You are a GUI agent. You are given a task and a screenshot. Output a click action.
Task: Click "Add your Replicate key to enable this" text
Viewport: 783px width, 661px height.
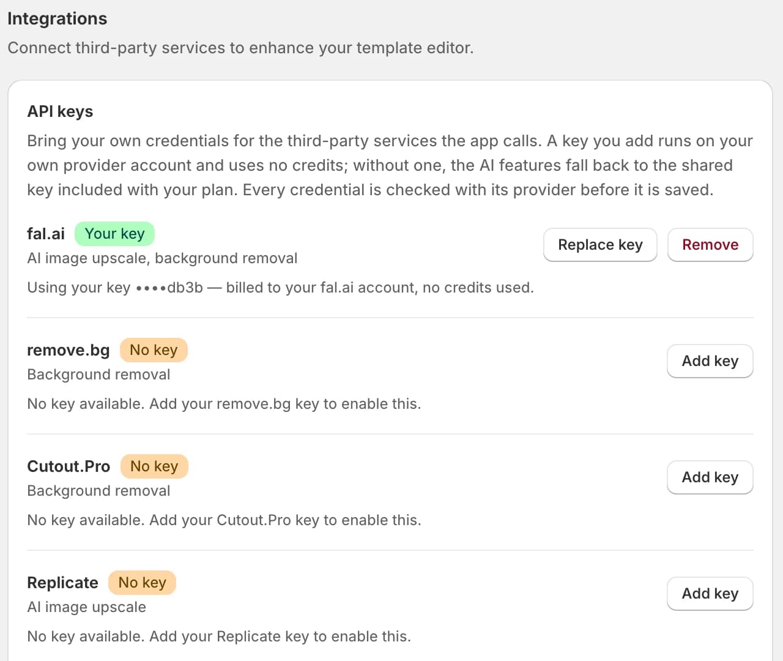[280, 637]
